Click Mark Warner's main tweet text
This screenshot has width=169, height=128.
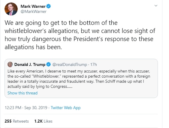80,35
